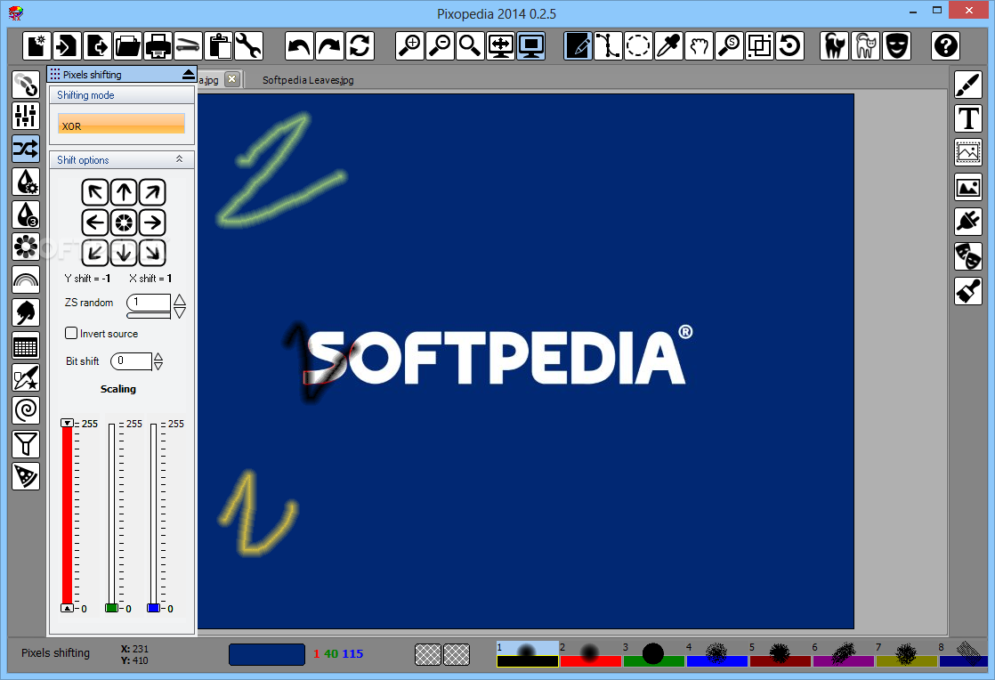Click the first checkered pattern swatch
Screen dimensions: 995x680
point(428,654)
